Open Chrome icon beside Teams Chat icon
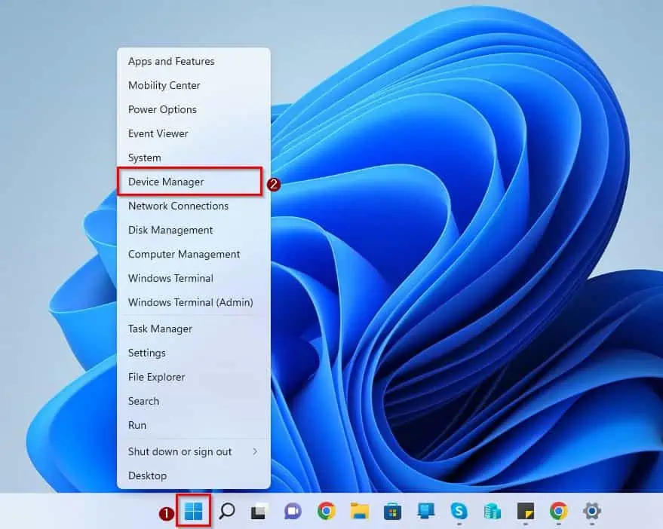Image resolution: width=663 pixels, height=529 pixels. (x=326, y=511)
